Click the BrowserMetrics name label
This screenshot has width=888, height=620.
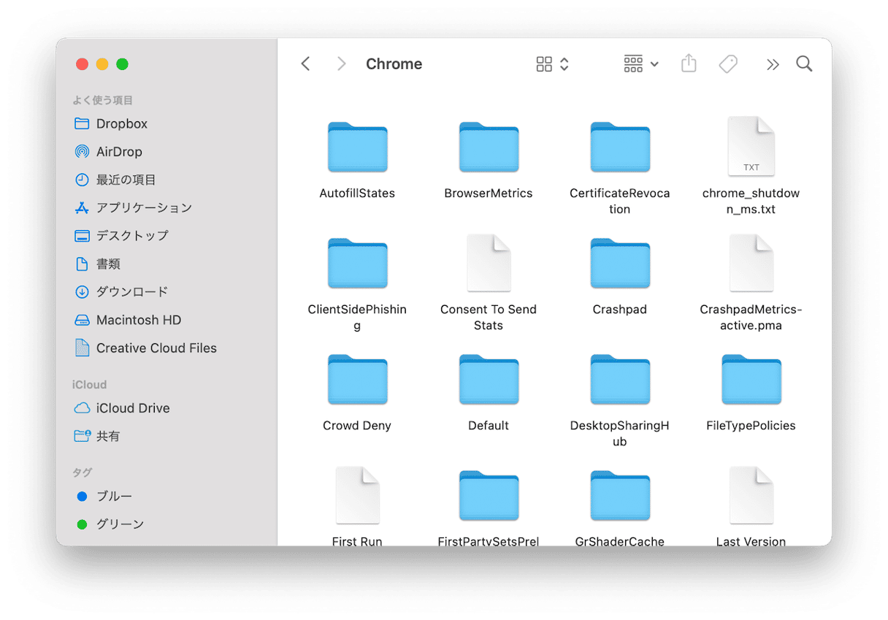point(489,194)
